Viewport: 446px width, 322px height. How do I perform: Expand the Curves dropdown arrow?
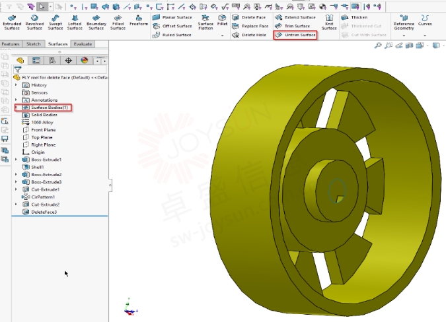[425, 36]
